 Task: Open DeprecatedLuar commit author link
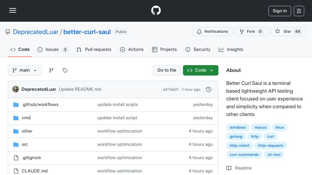tap(39, 89)
